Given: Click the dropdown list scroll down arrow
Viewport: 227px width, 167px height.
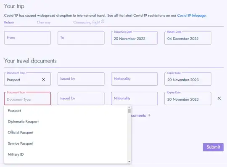Looking at the screenshot, I should tap(129, 162).
